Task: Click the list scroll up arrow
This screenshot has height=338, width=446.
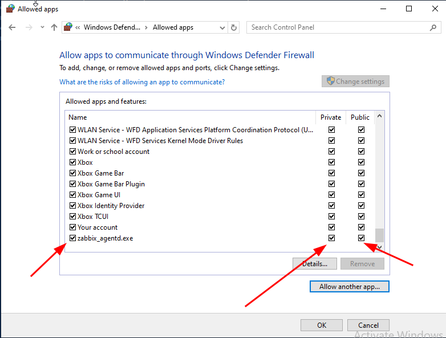Action: 379,116
